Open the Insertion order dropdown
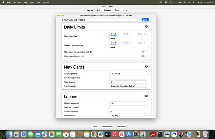The width and height of the screenshot is (215, 139). tap(128, 86)
